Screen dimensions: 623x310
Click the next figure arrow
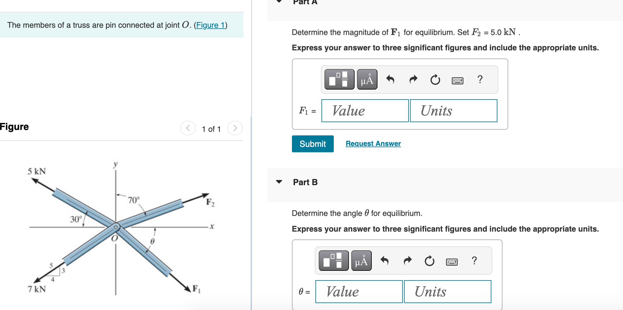pos(235,128)
